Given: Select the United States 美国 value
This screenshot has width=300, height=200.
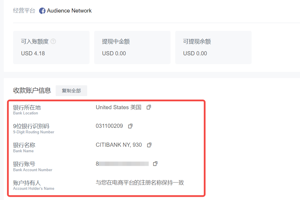Looking at the screenshot, I should coord(119,107).
